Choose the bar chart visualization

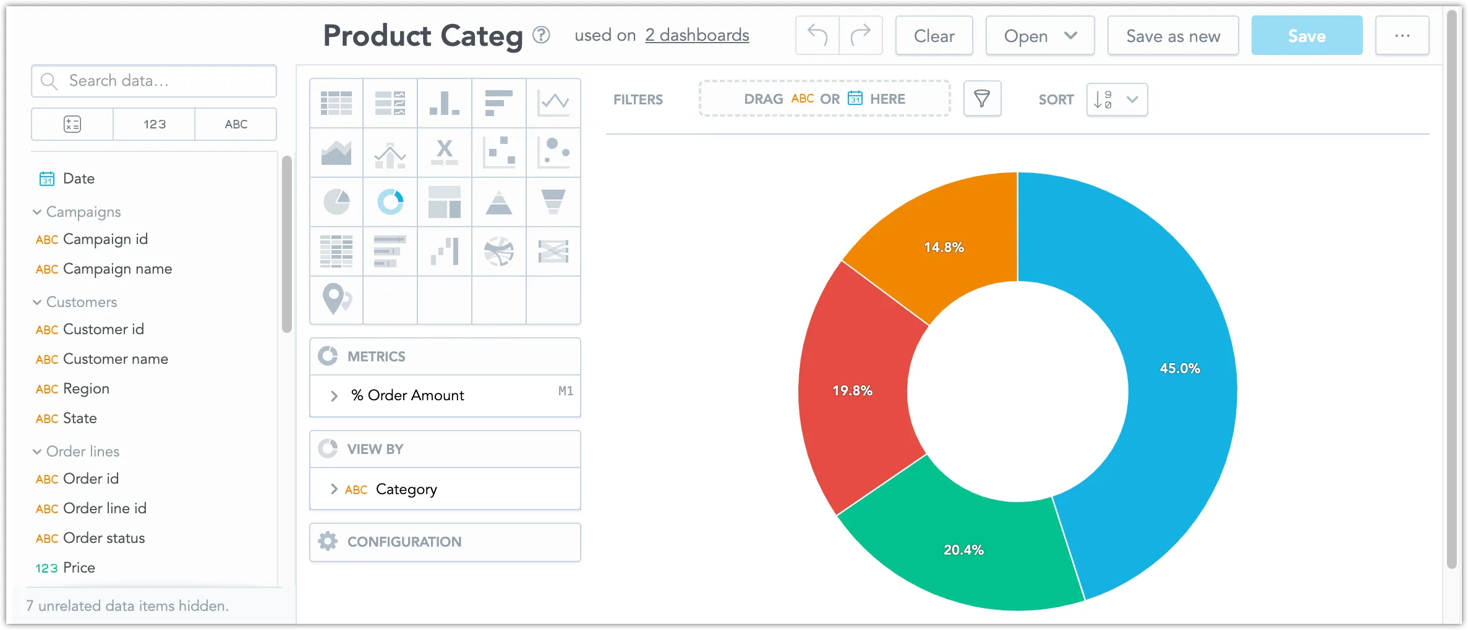[x=445, y=103]
